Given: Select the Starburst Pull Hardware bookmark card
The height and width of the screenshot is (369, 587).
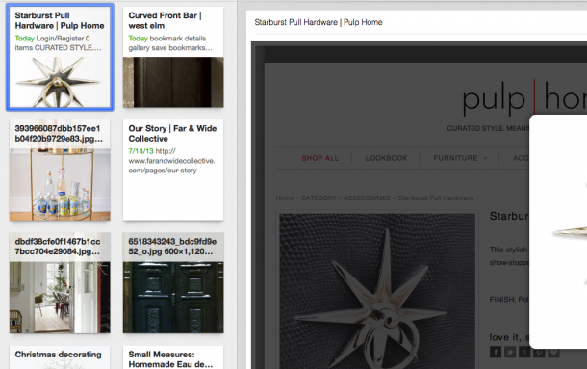Looking at the screenshot, I should [60, 58].
